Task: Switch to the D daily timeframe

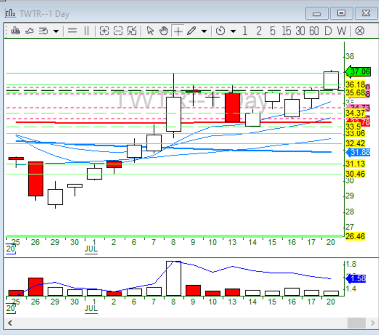Action: click(328, 31)
